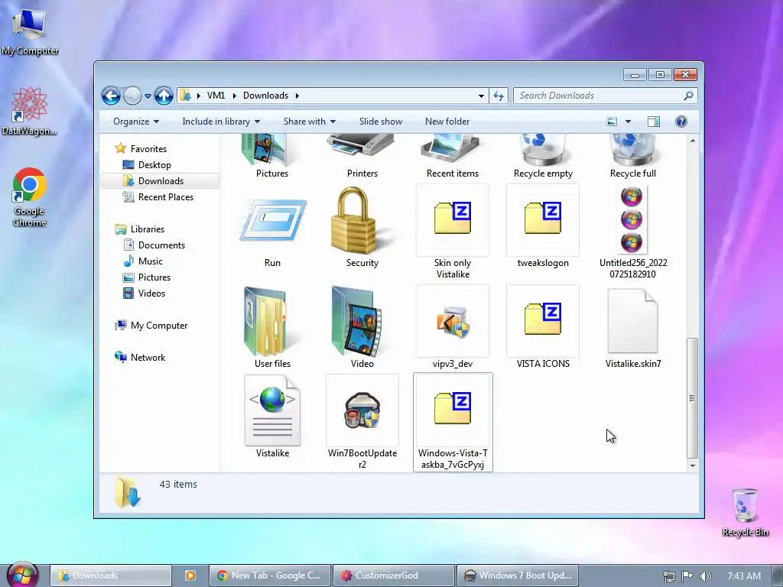Open the view options dropdown arrow
Screen dimensions: 783x587
tap(628, 122)
